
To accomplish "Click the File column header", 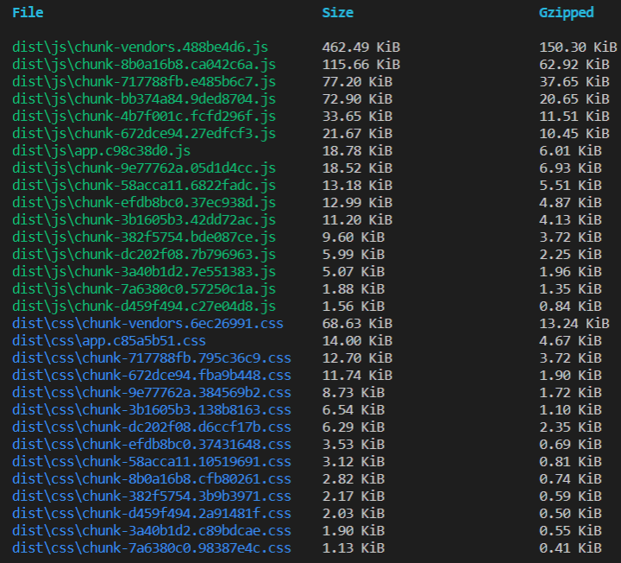I will click(28, 12).
